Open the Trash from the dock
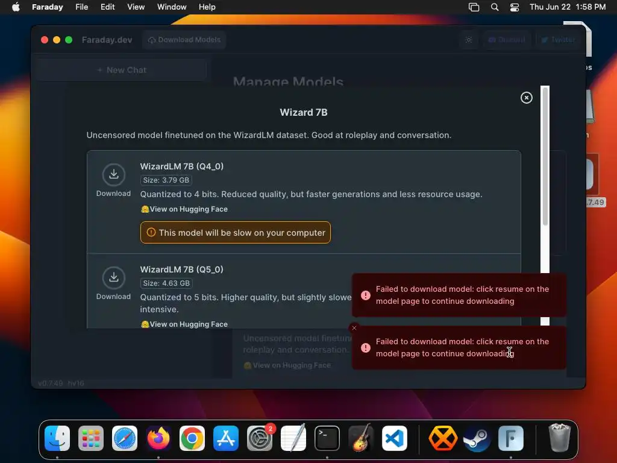The image size is (617, 463). 559,438
